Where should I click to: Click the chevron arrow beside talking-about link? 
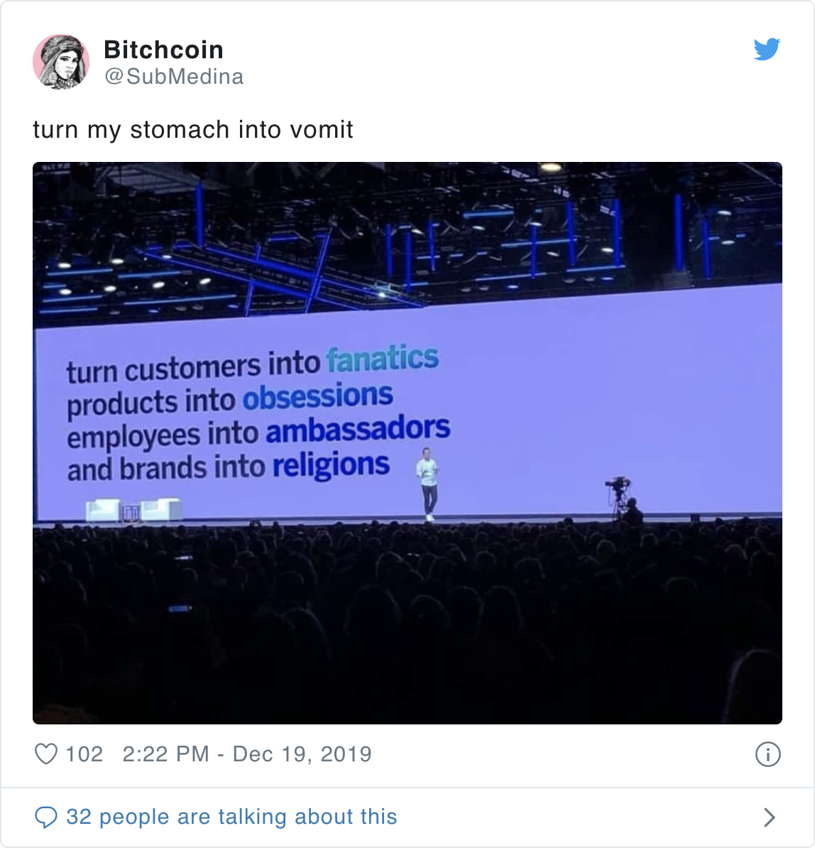coord(770,817)
